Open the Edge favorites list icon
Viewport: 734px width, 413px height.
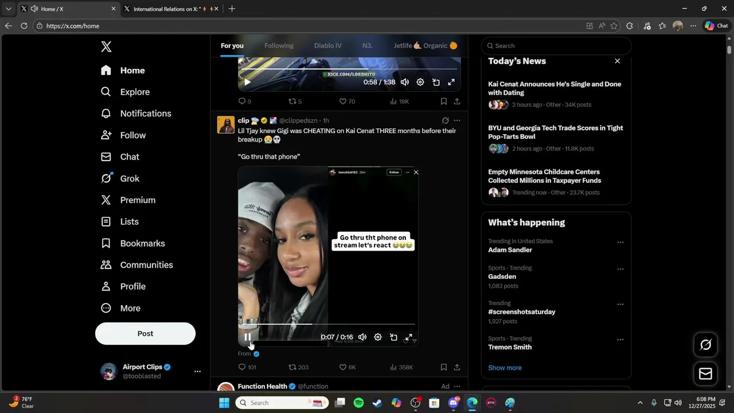coord(662,26)
